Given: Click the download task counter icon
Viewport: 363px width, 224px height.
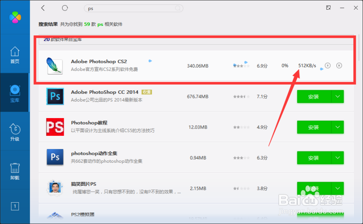Looking at the screenshot, I should [x=15, y=206].
